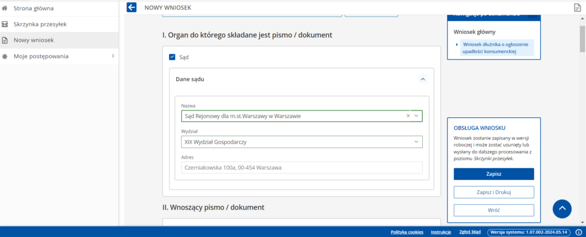
Task: Click the blue back arrow button
Action: click(x=132, y=7)
